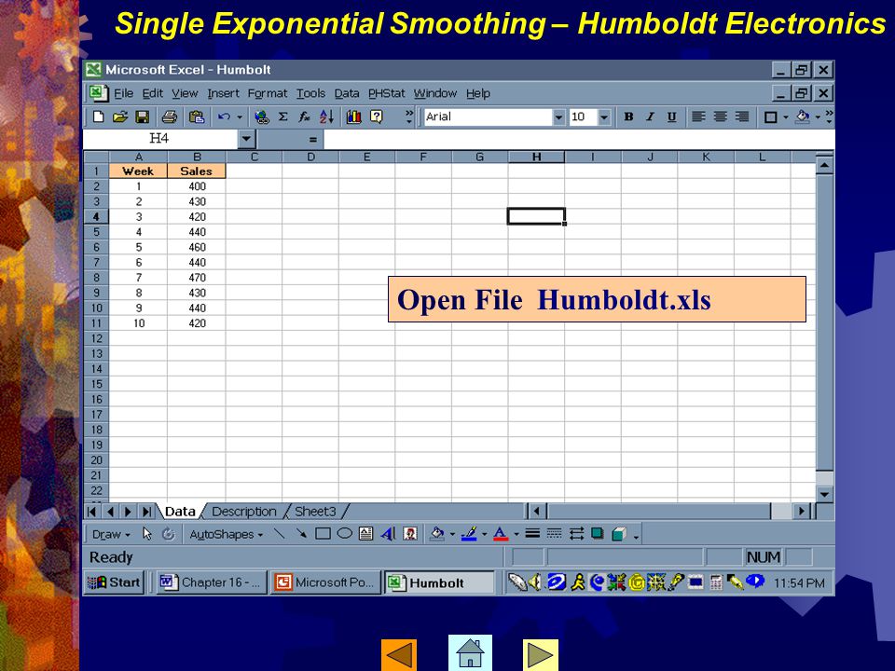Select the Line drawing tool
The width and height of the screenshot is (895, 671).
pos(279,534)
